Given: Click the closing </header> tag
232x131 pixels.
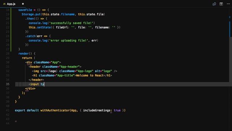Looking at the screenshot, I should 36,80.
